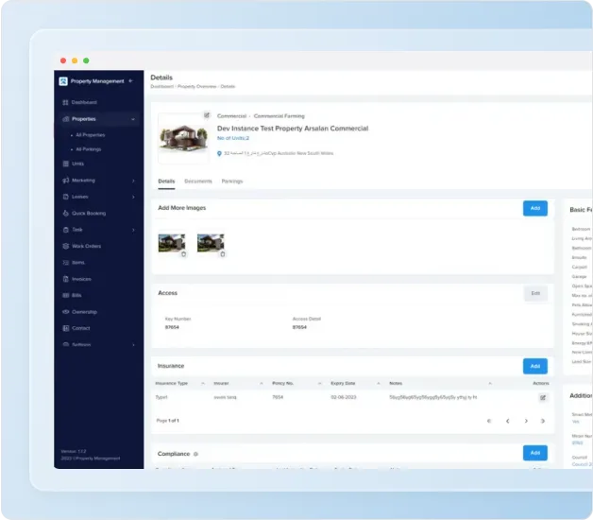Open All Parkings submenu item
Image resolution: width=593 pixels, height=520 pixels.
(x=88, y=149)
